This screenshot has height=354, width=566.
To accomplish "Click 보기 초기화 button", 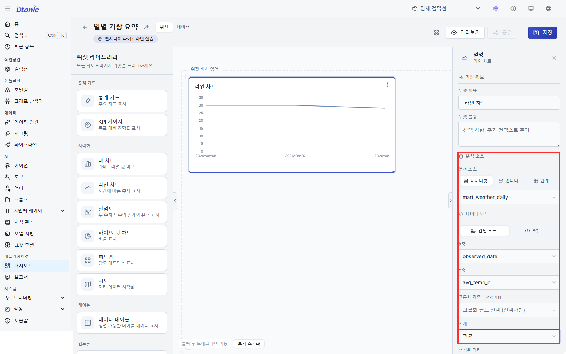I will 249,343.
